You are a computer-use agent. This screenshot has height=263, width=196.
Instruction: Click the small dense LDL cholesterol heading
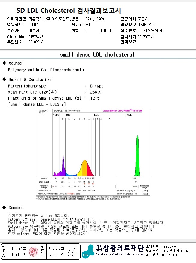[x=97, y=55]
